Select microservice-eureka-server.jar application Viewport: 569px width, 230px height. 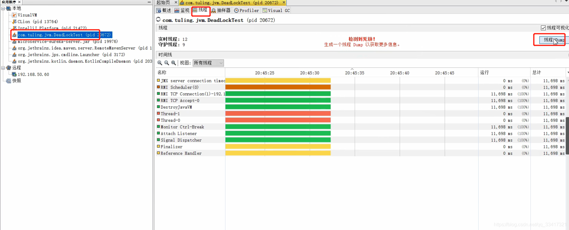pyautogui.click(x=68, y=41)
